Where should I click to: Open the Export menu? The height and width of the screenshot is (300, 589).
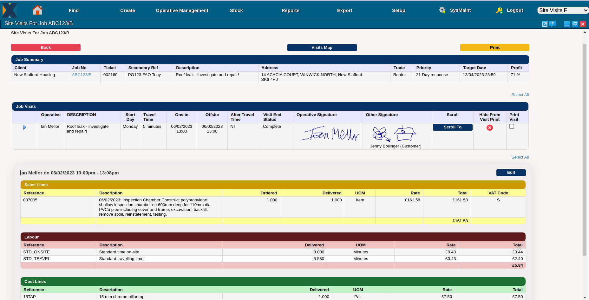[x=344, y=10]
